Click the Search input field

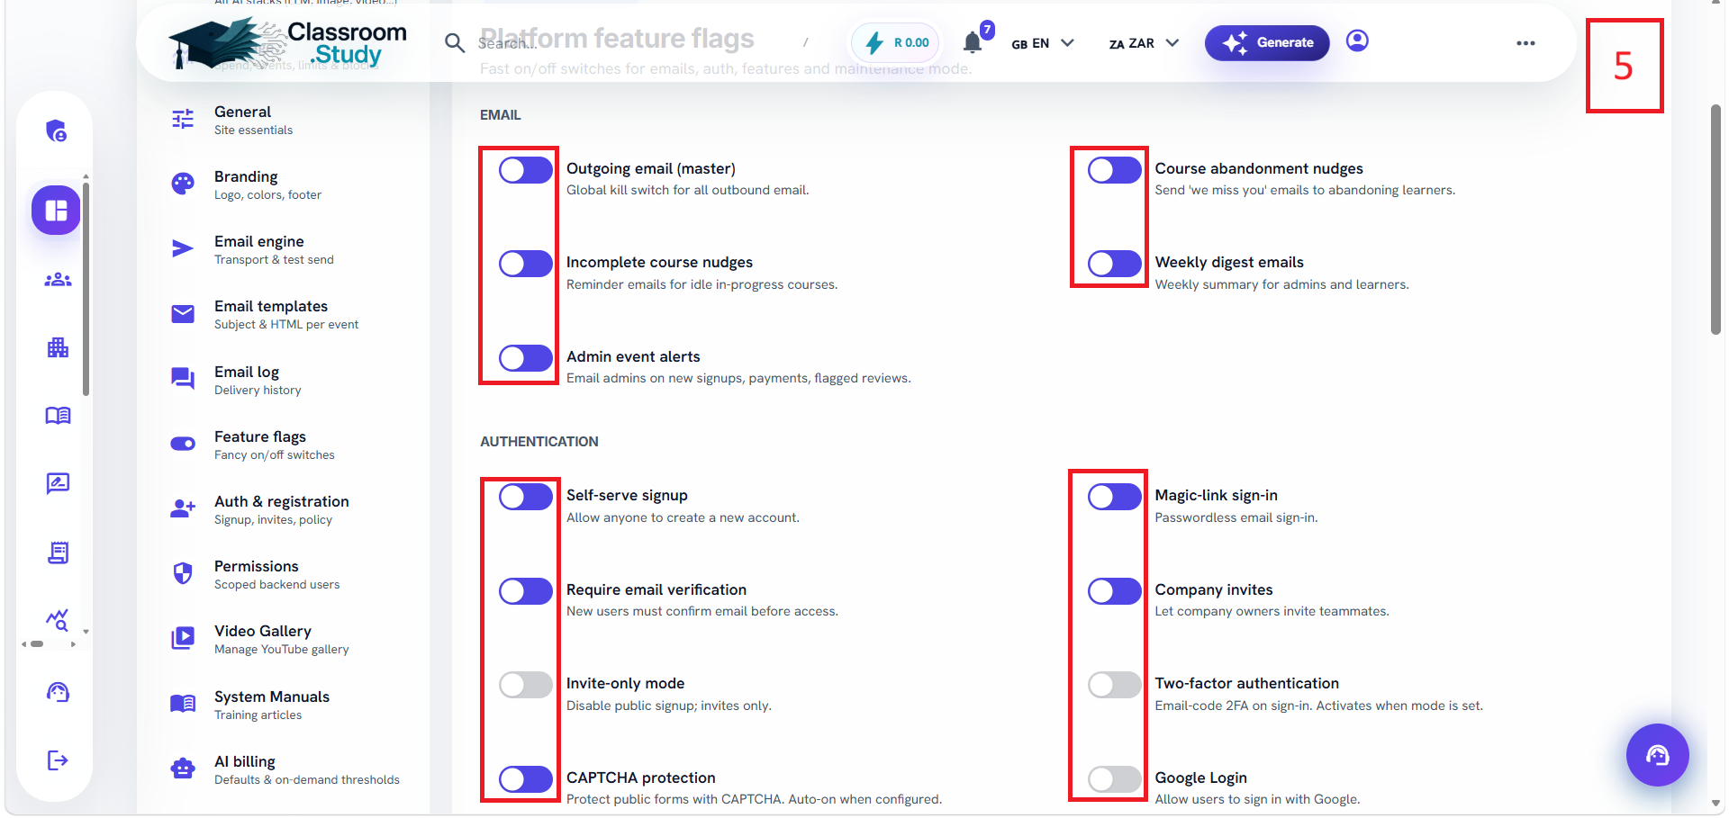630,43
